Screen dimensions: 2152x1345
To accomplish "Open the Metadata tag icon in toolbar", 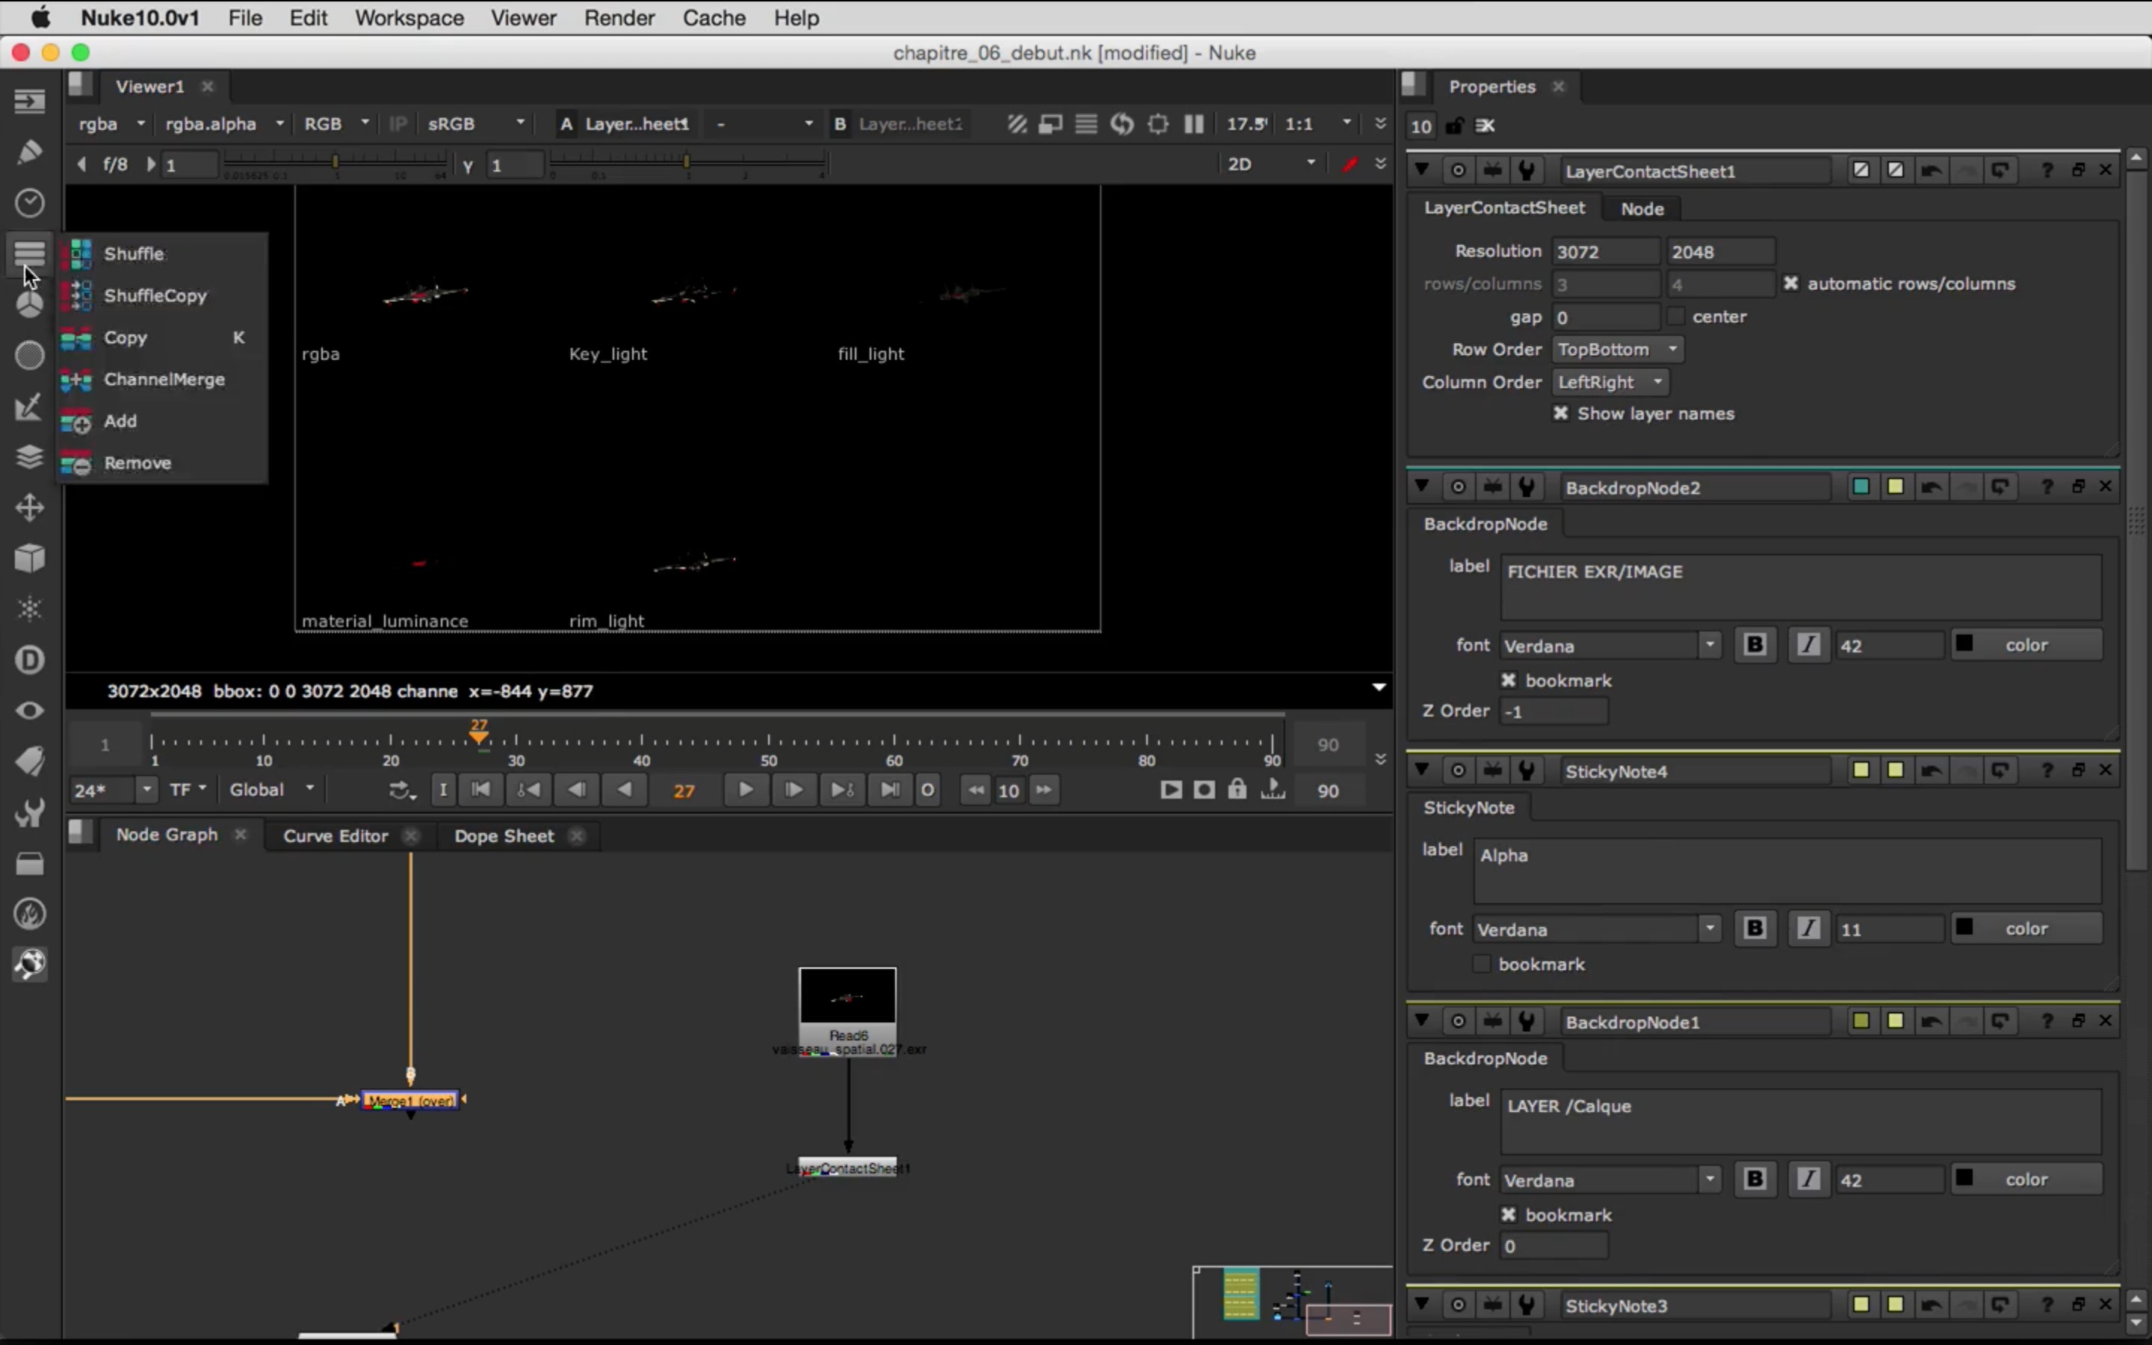I will point(29,761).
